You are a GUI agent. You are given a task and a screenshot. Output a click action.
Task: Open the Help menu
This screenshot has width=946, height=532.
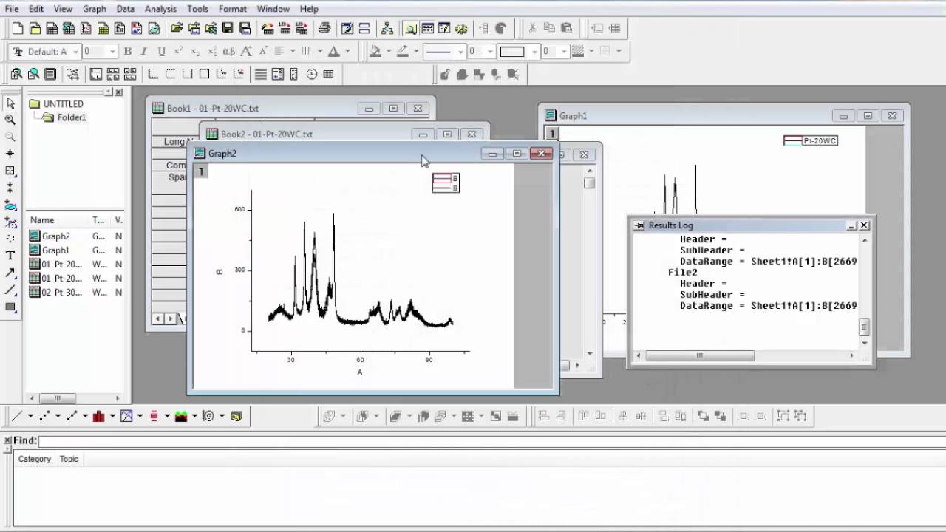click(309, 9)
